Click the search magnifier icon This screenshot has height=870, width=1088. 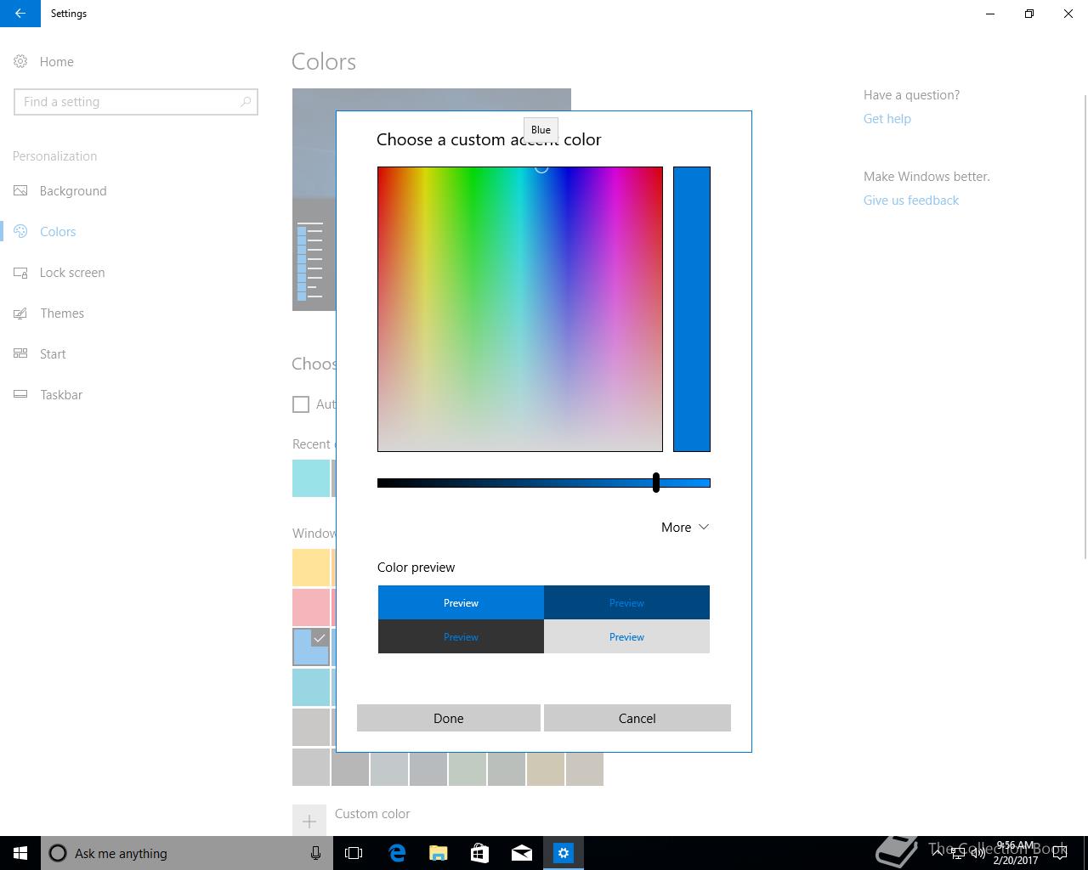click(x=246, y=102)
